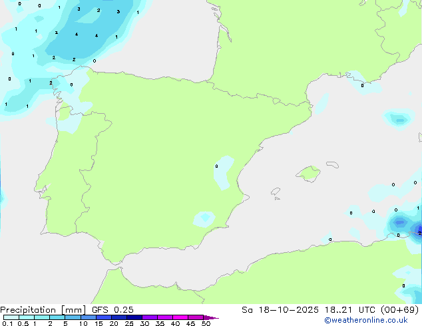The width and height of the screenshot is (422, 326).
Task: Click the date 'Sa 18-10-2025'
Action: pyautogui.click(x=280, y=310)
